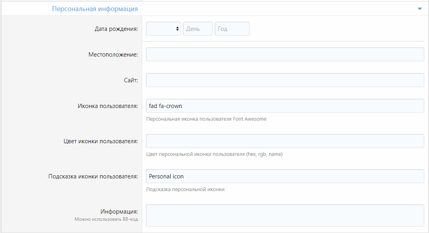This screenshot has width=429, height=233.
Task: Click the Подсказка иконки пользователя label
Action: click(93, 176)
